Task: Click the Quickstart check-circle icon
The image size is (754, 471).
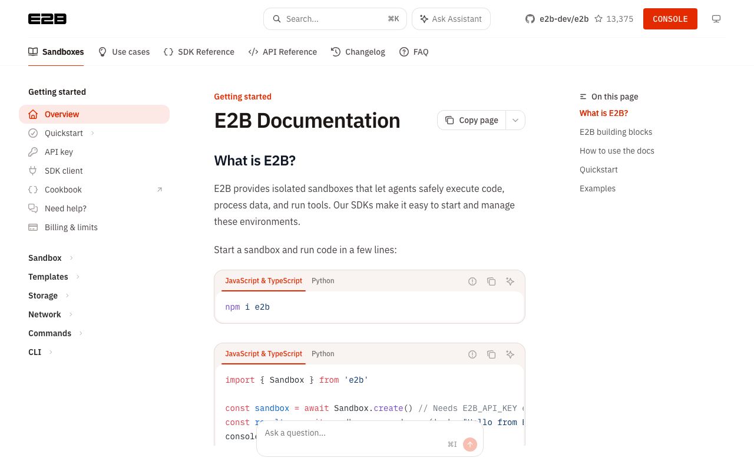Action: [33, 133]
